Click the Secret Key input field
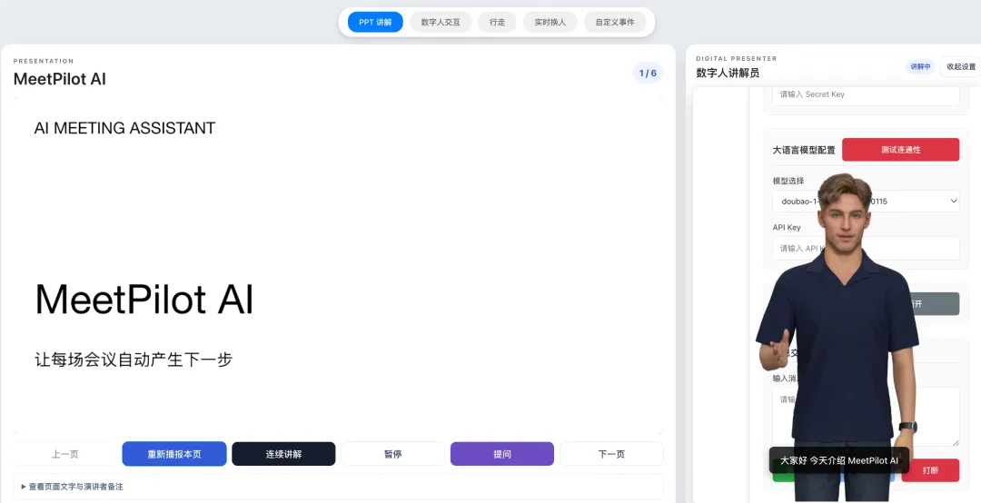Viewport: 981px width, 503px height. coord(866,94)
